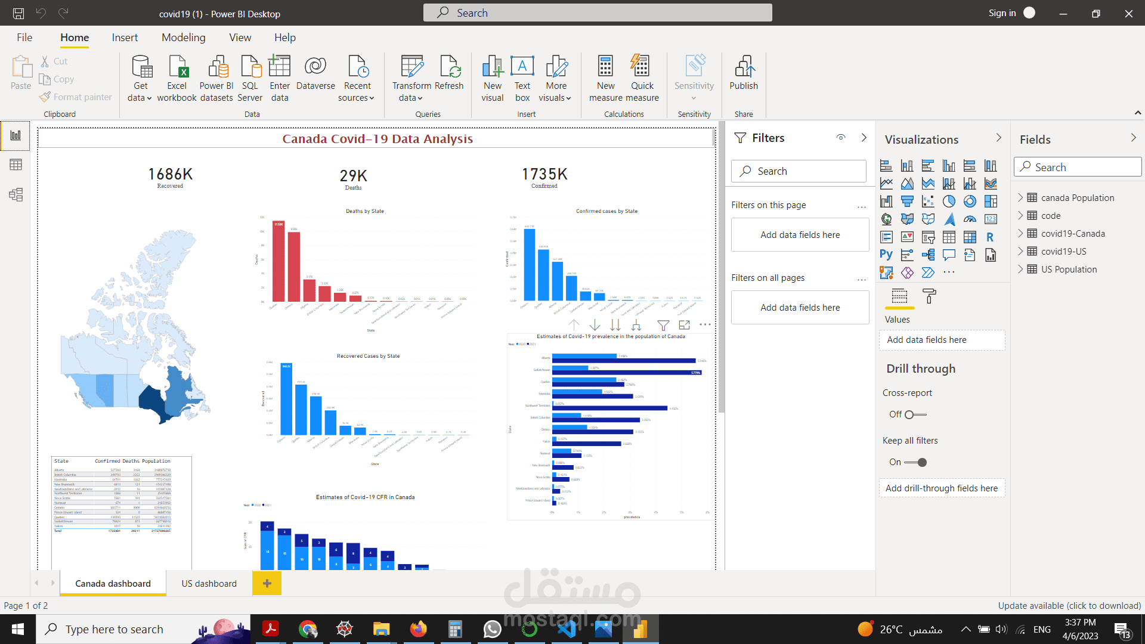Click the Publish button

click(x=744, y=73)
